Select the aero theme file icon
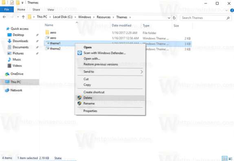This screenshot has width=234, height=161. [47, 38]
